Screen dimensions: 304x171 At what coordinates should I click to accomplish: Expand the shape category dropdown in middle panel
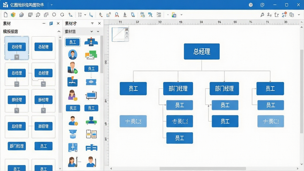91,31
